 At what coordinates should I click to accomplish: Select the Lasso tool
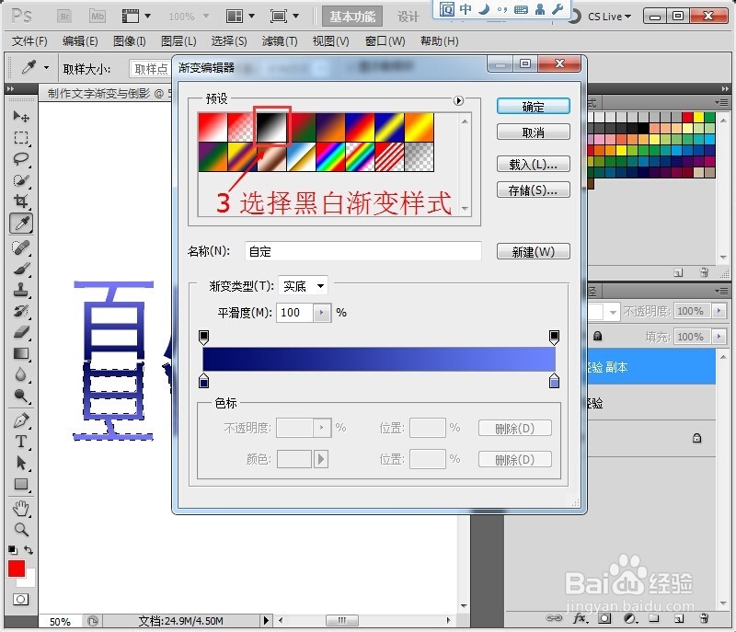(x=21, y=158)
